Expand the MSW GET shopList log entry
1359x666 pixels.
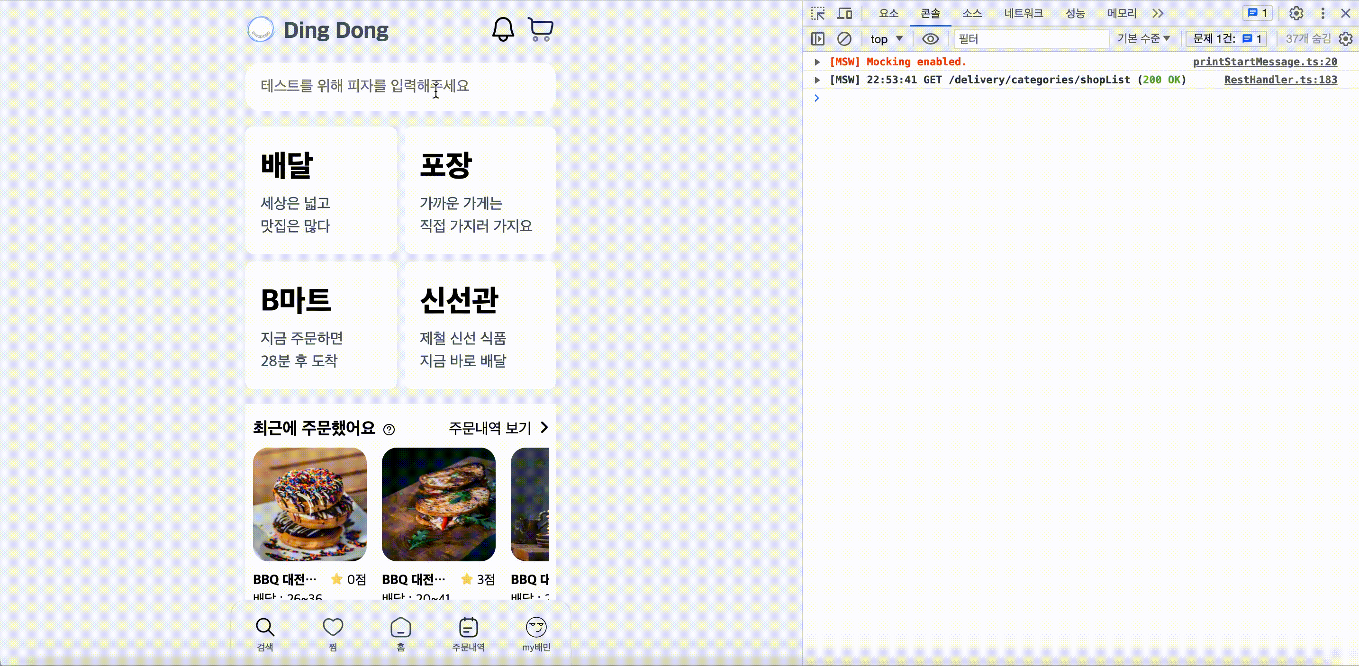pos(817,80)
